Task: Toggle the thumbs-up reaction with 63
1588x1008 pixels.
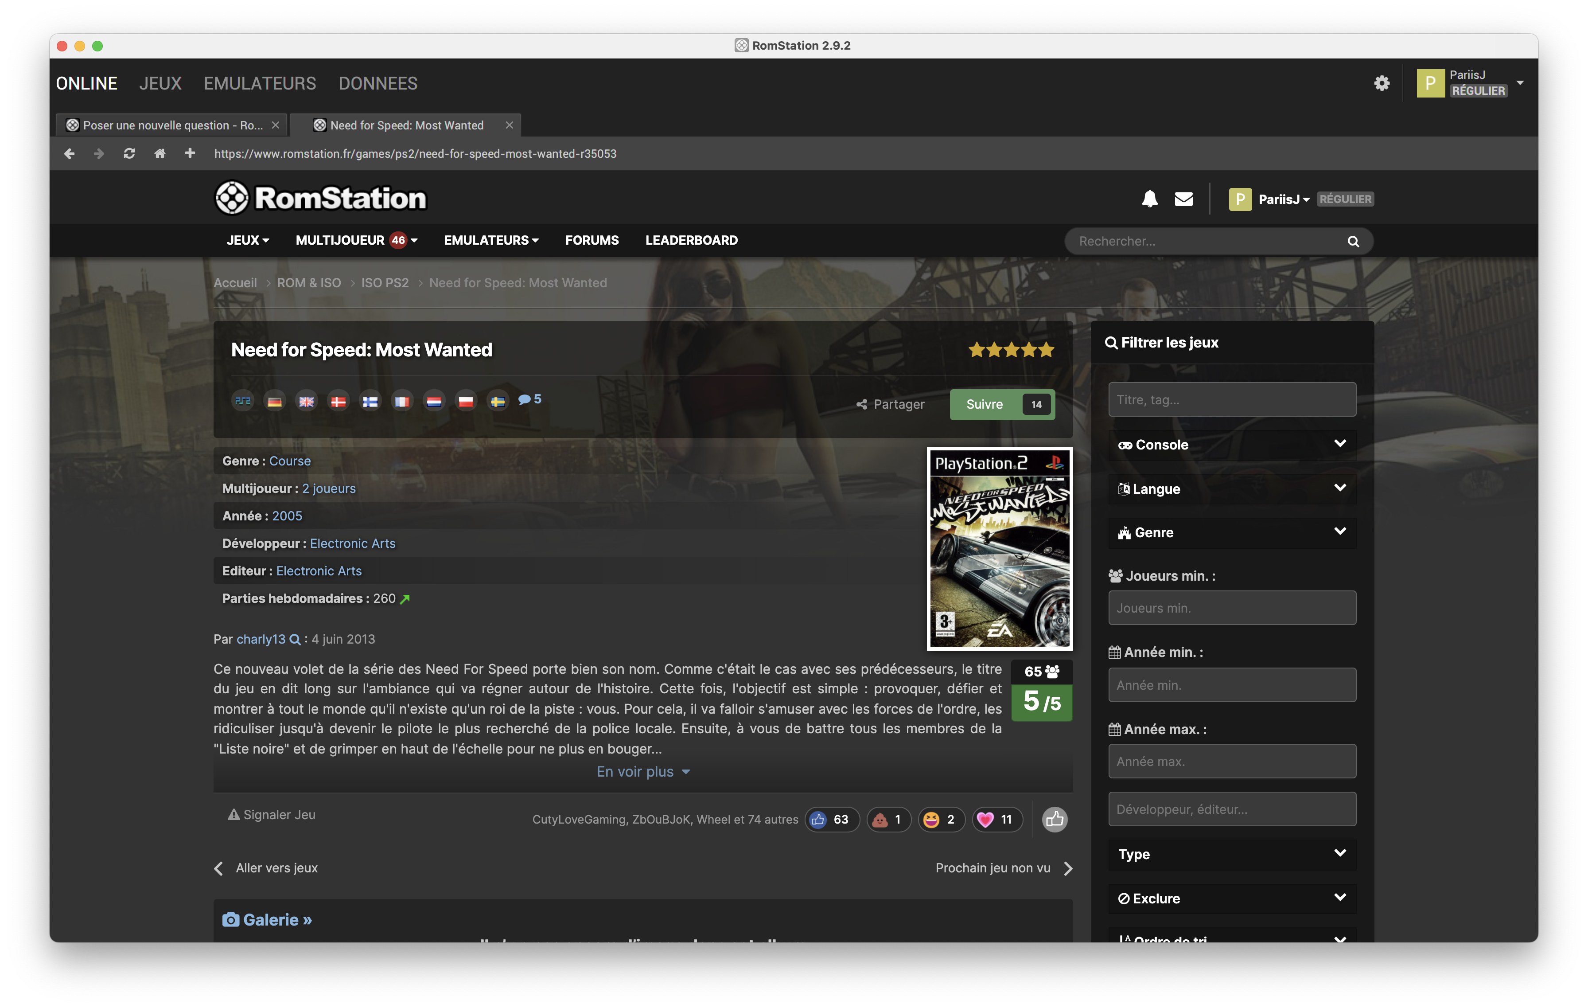Action: (x=831, y=819)
